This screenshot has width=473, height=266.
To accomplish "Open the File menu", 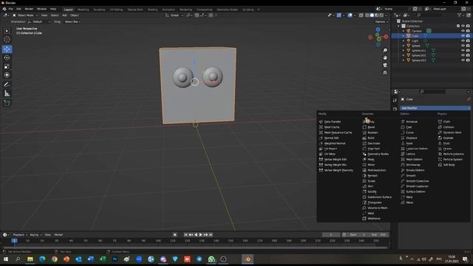I will point(11,9).
